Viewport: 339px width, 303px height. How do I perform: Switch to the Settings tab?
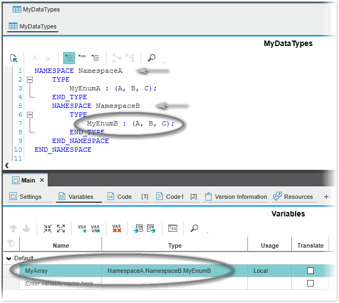pos(25,197)
